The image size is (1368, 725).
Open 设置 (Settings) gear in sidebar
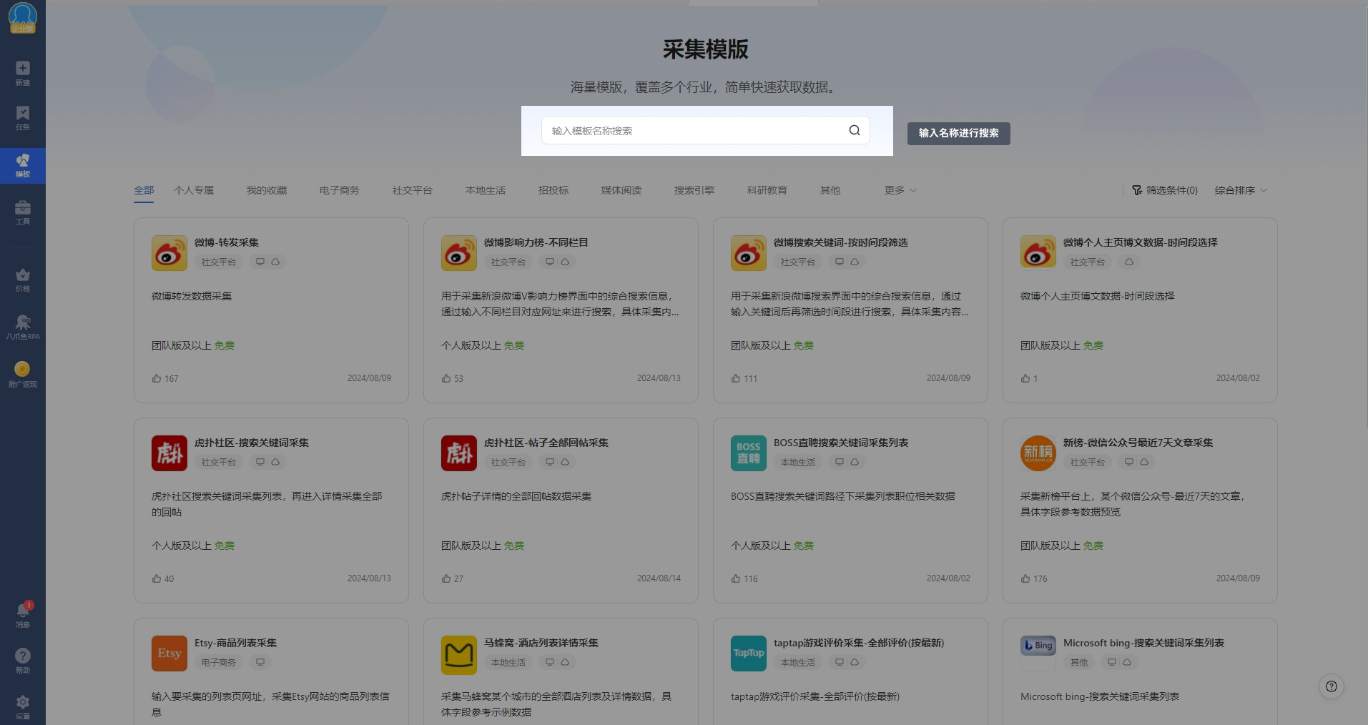23,705
